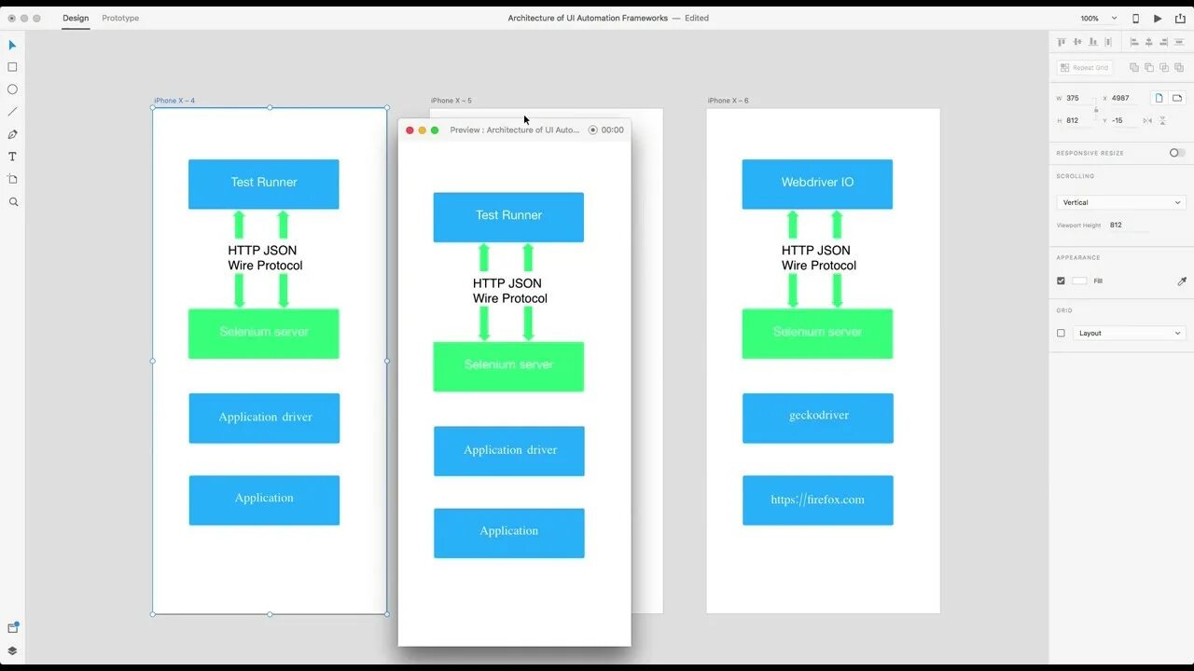Click Application driver in the Preview window

(x=509, y=451)
